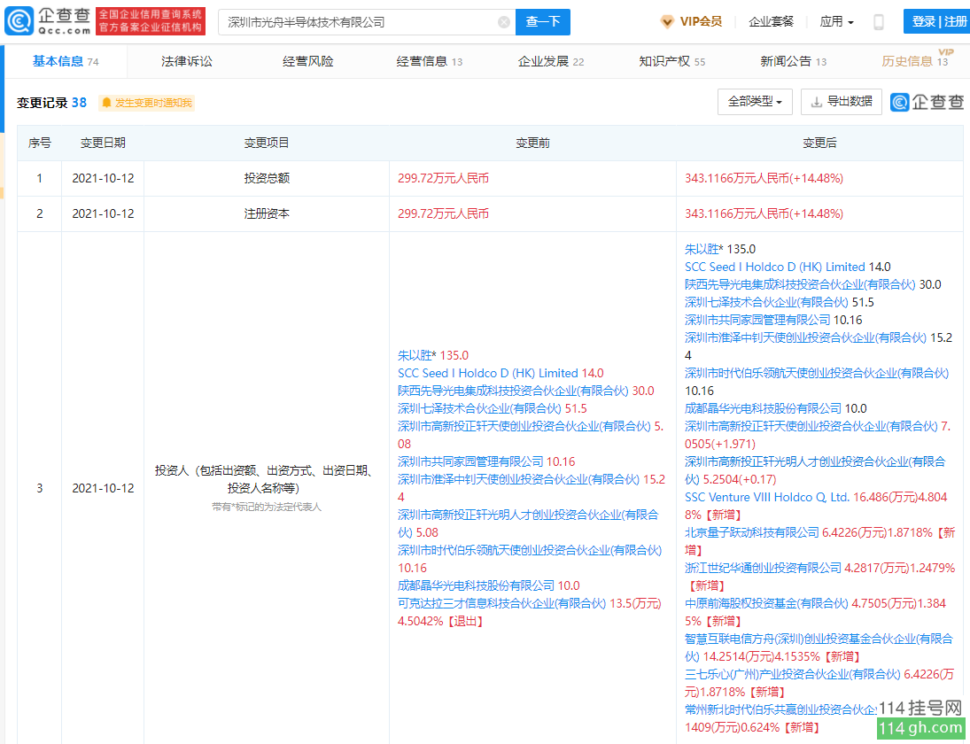Click the 企查查 logo beside export button
The image size is (970, 744).
pyautogui.click(x=927, y=102)
